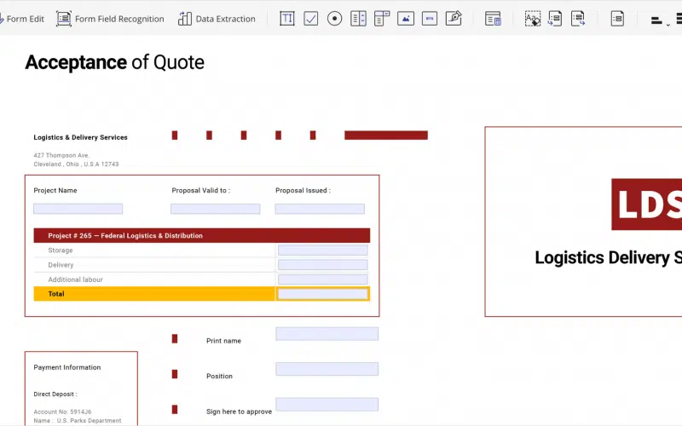Click the highlight fields icon with dashed border
The image size is (682, 426).
[x=532, y=19]
